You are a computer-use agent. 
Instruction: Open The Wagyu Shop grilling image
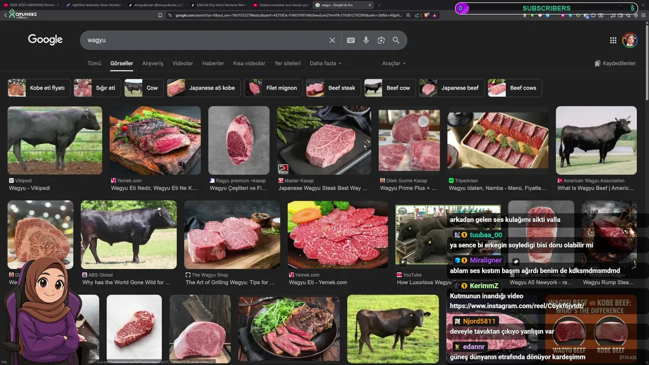coord(232,235)
